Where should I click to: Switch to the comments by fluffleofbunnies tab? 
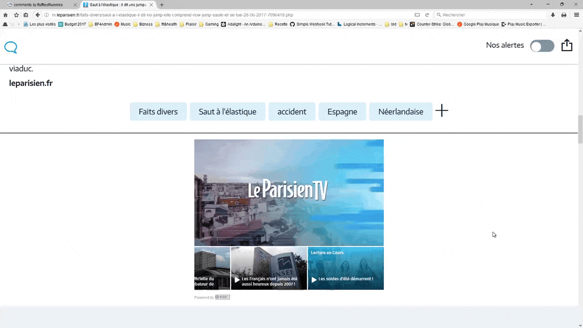(x=39, y=5)
